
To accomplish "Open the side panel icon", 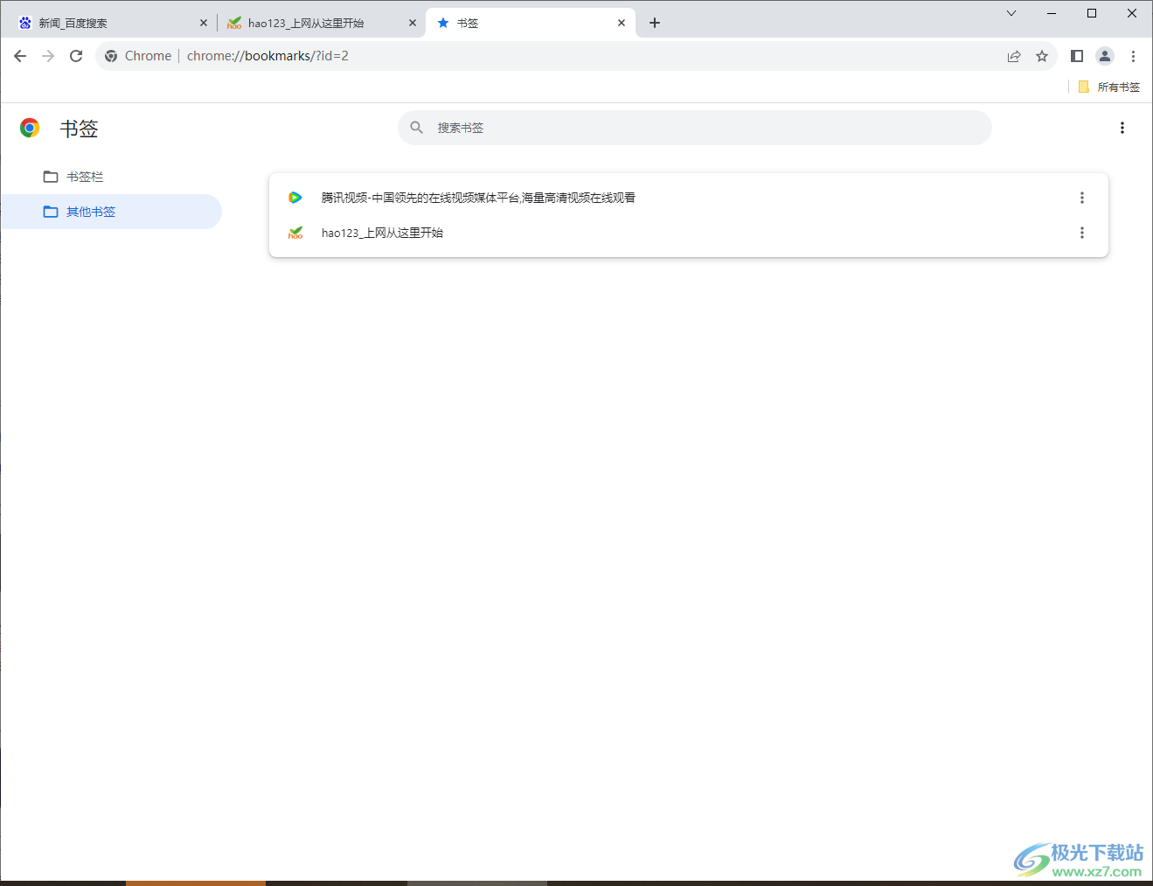I will click(x=1077, y=56).
